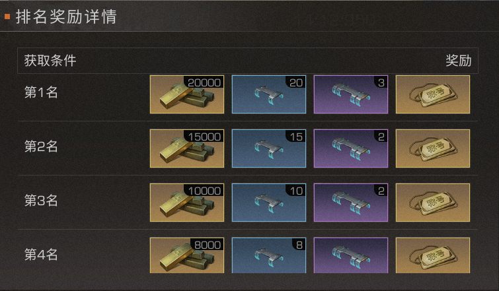Open the title dog tag for 4th place
The width and height of the screenshot is (499, 291).
click(x=433, y=255)
